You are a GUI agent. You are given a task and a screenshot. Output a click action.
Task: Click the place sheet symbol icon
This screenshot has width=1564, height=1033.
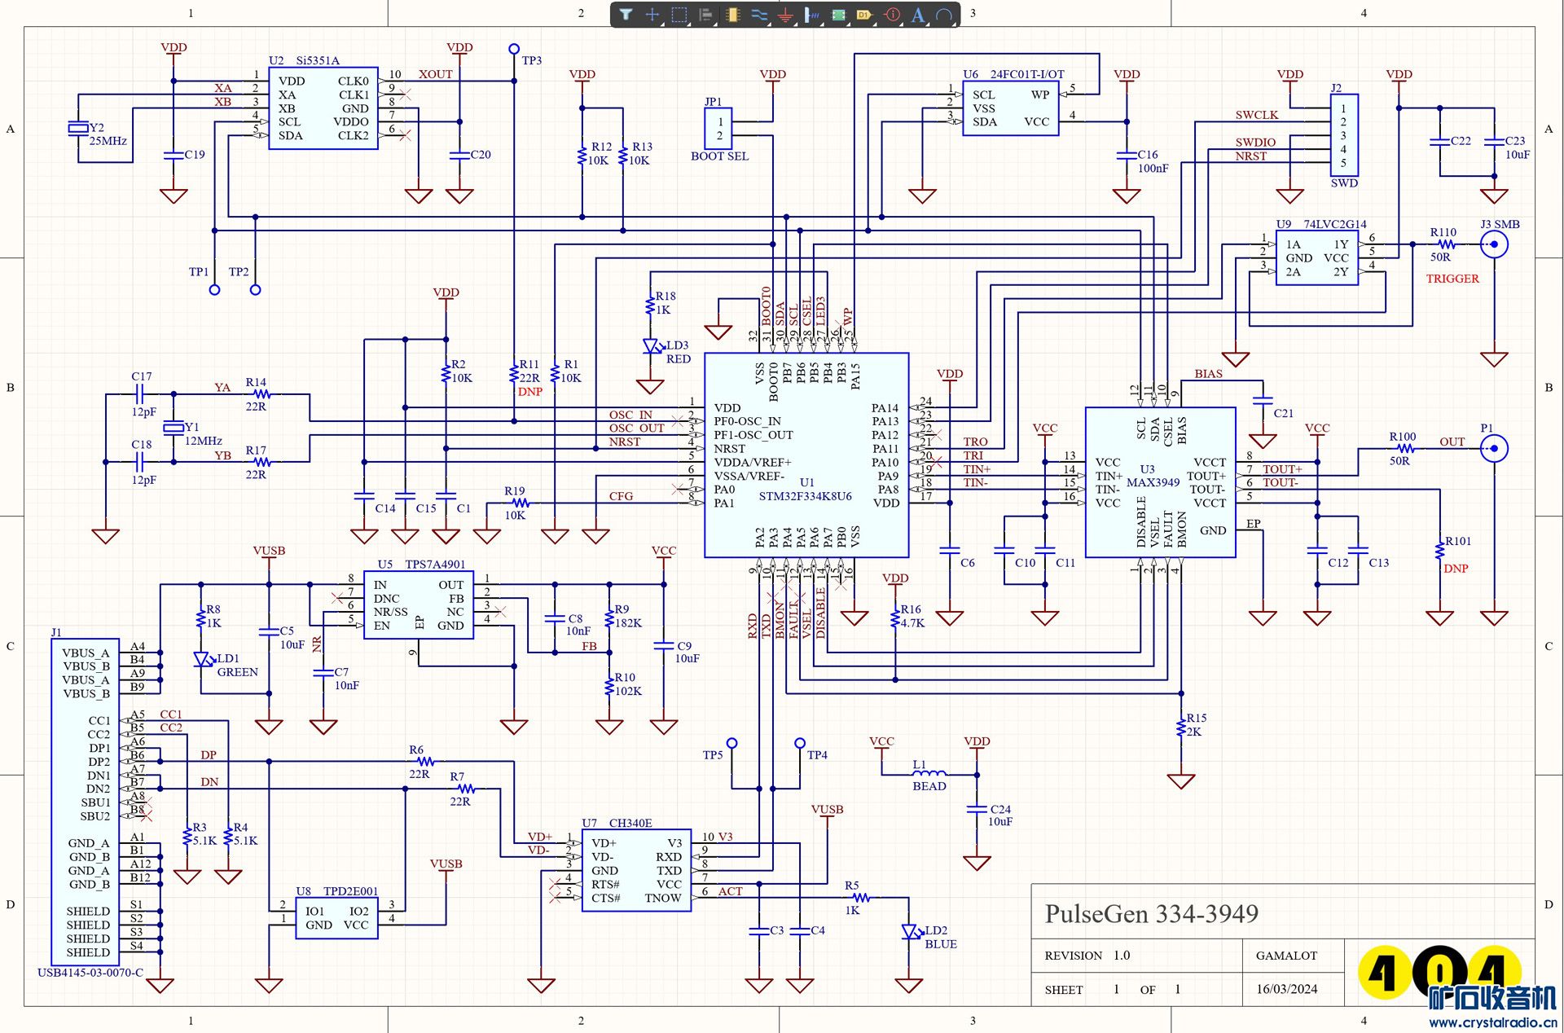[838, 15]
